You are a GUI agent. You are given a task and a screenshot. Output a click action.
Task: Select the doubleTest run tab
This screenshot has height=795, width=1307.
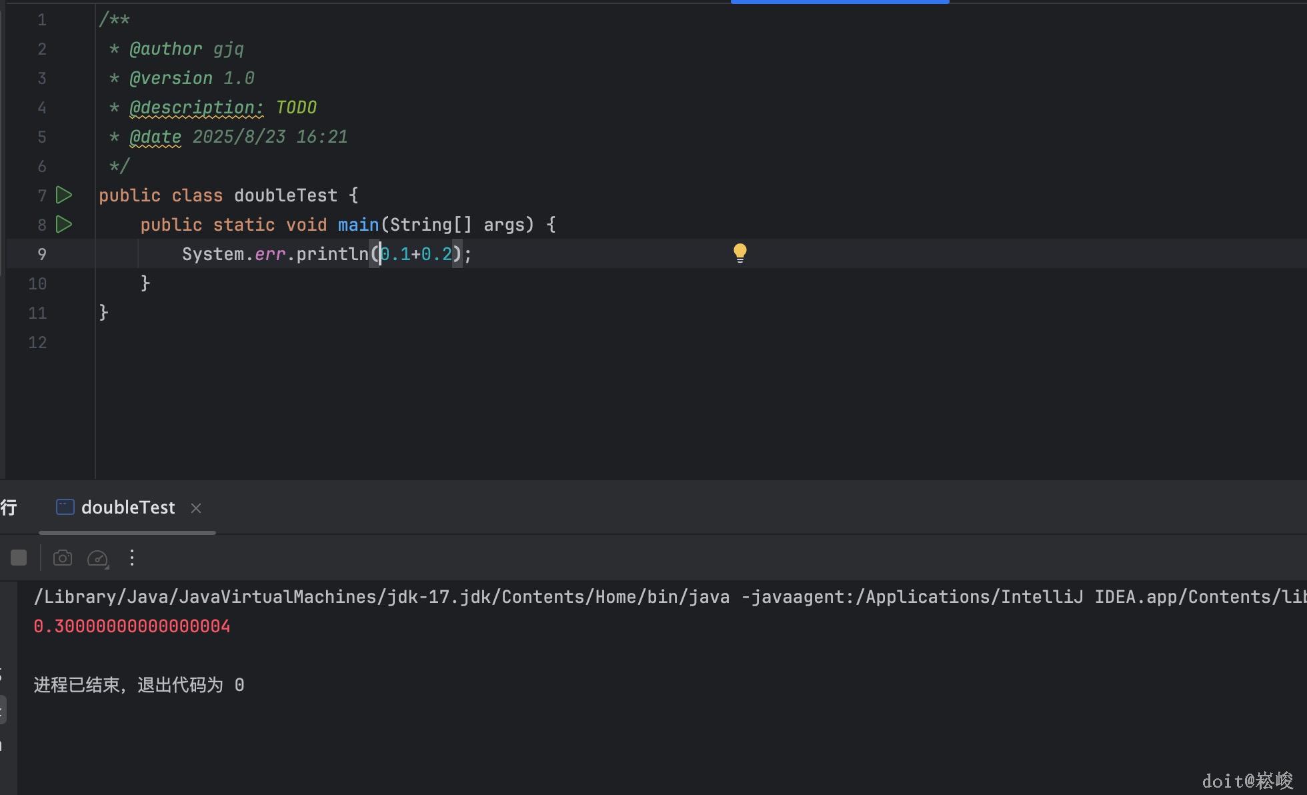coord(127,508)
